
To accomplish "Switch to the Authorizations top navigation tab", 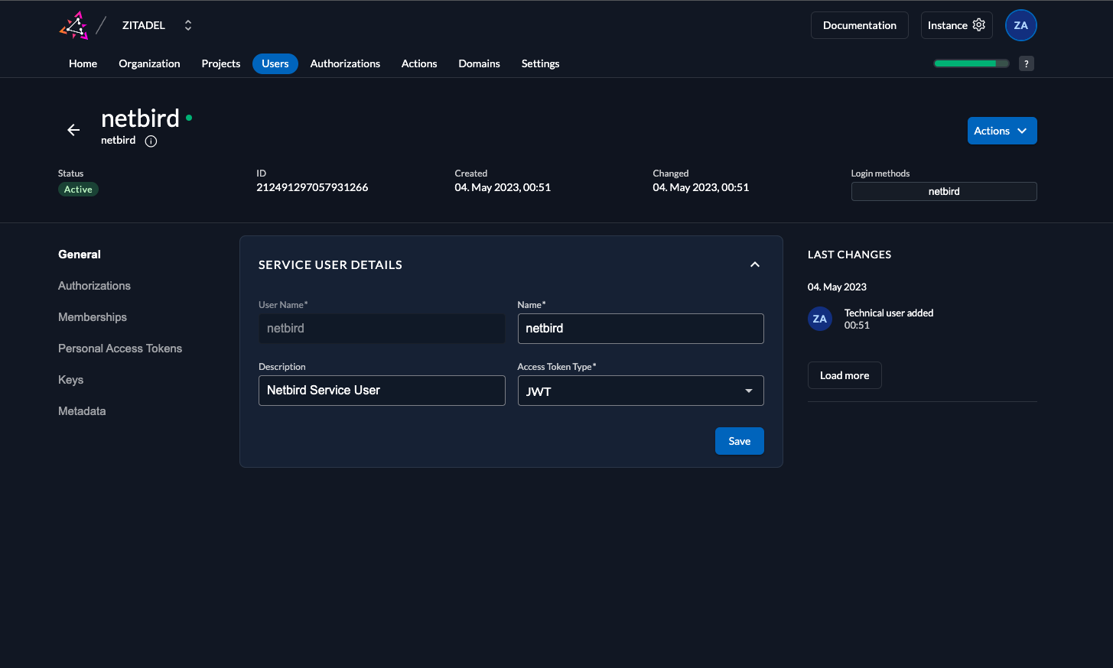I will point(345,63).
